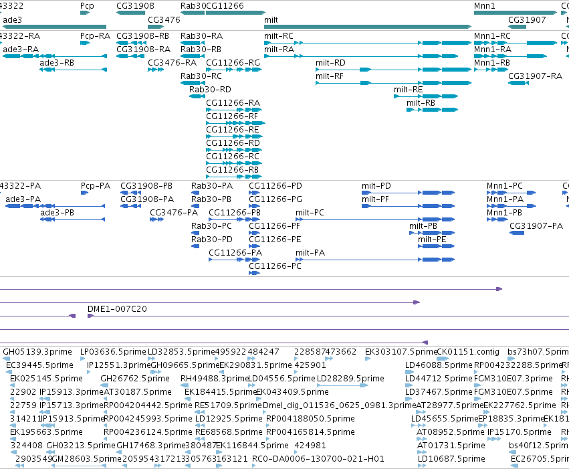The height and width of the screenshot is (469, 569).
Task: Click the Mnn1-RB transcript label
Action: [491, 63]
